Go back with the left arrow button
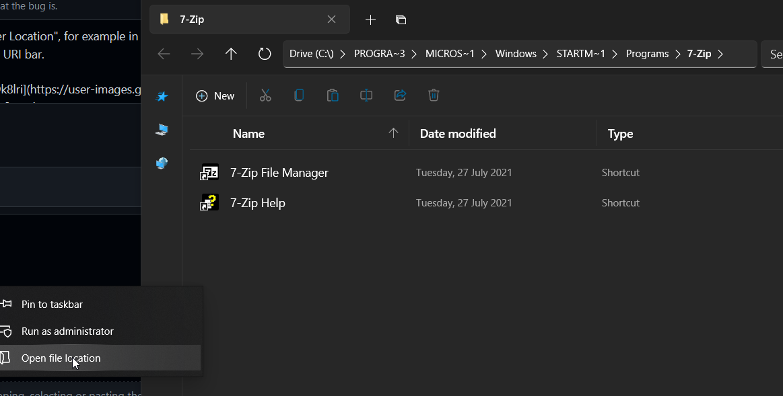783x396 pixels. 164,54
